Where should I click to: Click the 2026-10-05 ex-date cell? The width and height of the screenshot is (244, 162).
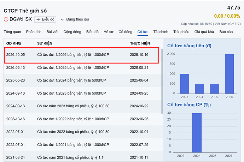[x=16, y=55]
